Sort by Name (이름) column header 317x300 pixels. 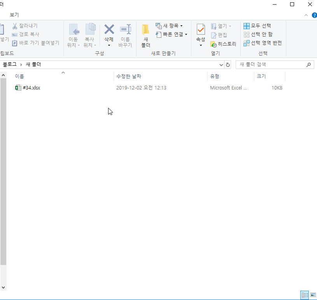[19, 76]
